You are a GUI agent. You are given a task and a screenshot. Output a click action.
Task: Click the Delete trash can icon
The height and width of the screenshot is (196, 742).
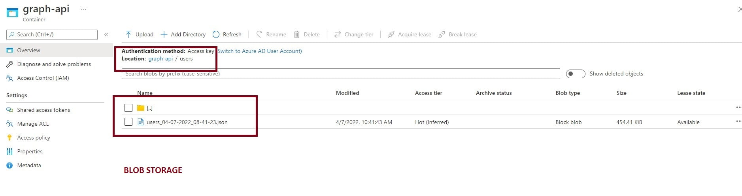(x=296, y=34)
